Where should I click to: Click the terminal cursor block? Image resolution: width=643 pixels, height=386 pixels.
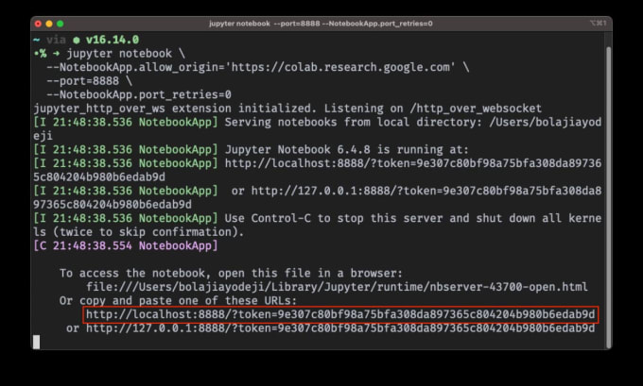tap(37, 342)
